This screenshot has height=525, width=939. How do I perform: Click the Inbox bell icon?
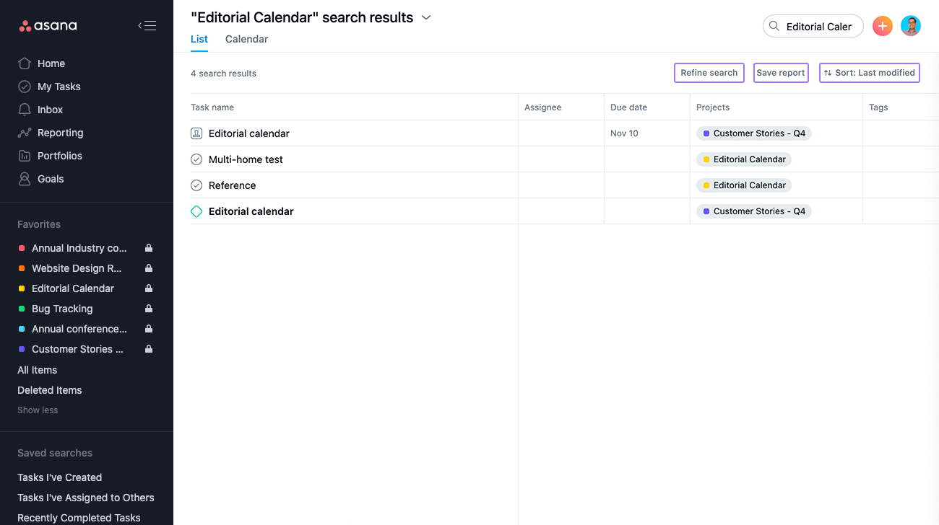click(x=25, y=110)
